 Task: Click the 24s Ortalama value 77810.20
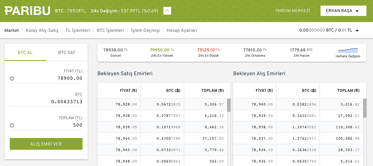coord(255,50)
